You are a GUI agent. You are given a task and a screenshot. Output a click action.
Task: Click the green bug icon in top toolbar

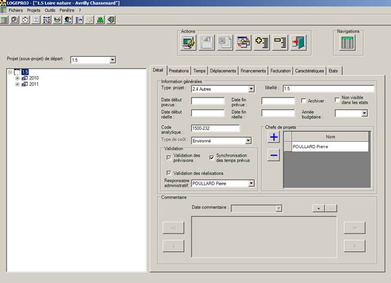pyautogui.click(x=100, y=20)
